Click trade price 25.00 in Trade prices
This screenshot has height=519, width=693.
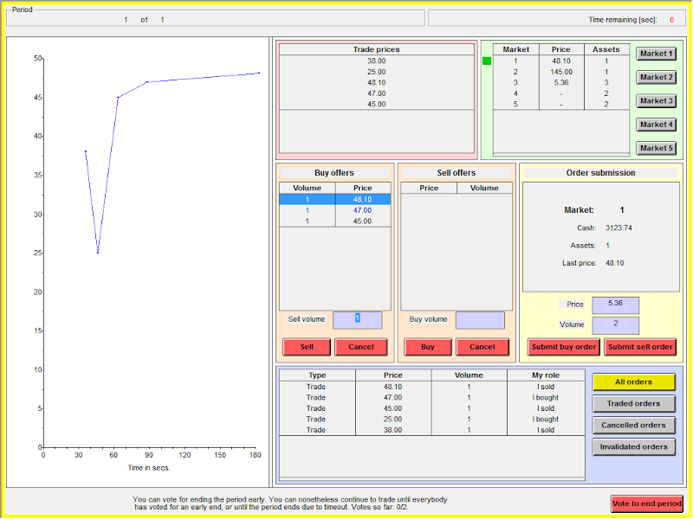(377, 72)
